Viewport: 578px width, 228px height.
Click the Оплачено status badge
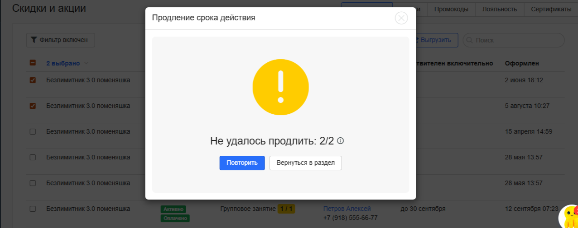(175, 219)
